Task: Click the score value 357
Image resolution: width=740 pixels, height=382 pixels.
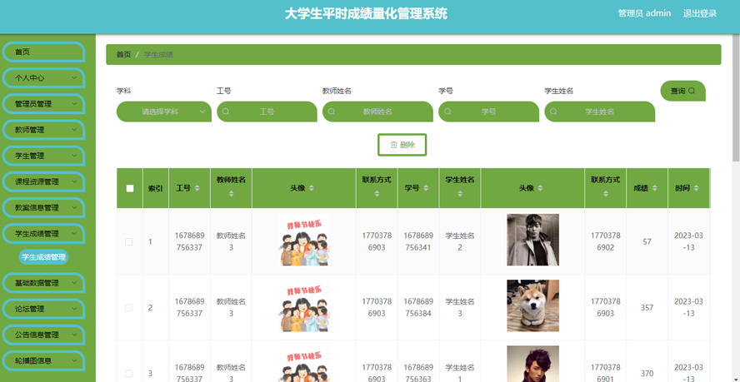Action: tap(647, 308)
